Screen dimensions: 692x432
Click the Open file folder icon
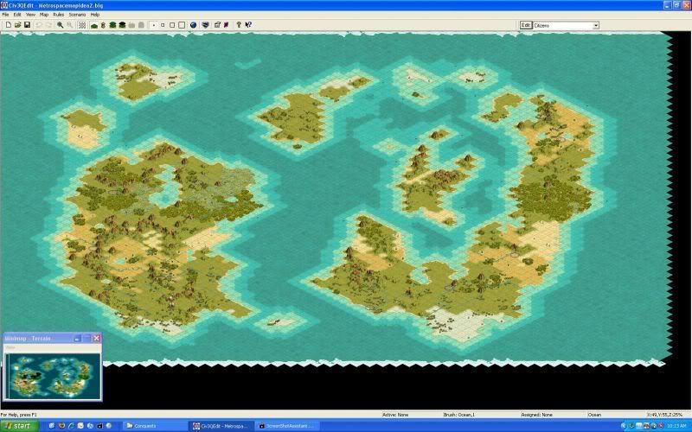(x=17, y=25)
